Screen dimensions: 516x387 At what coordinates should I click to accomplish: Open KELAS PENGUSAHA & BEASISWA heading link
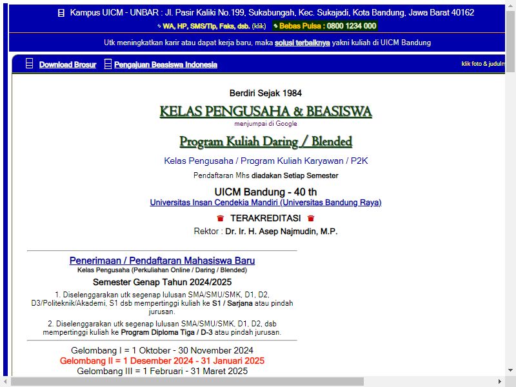coord(266,111)
